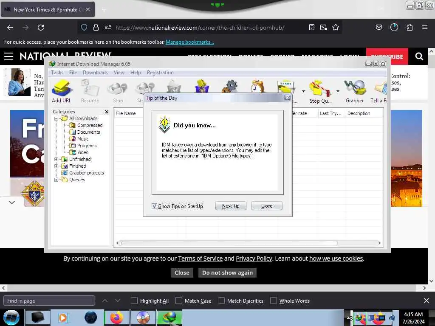Select the Video category
The image size is (435, 326).
pos(83,152)
